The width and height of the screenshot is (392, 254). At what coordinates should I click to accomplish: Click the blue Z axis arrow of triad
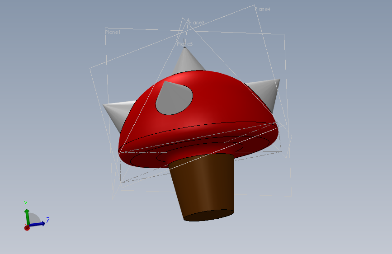(x=38, y=224)
